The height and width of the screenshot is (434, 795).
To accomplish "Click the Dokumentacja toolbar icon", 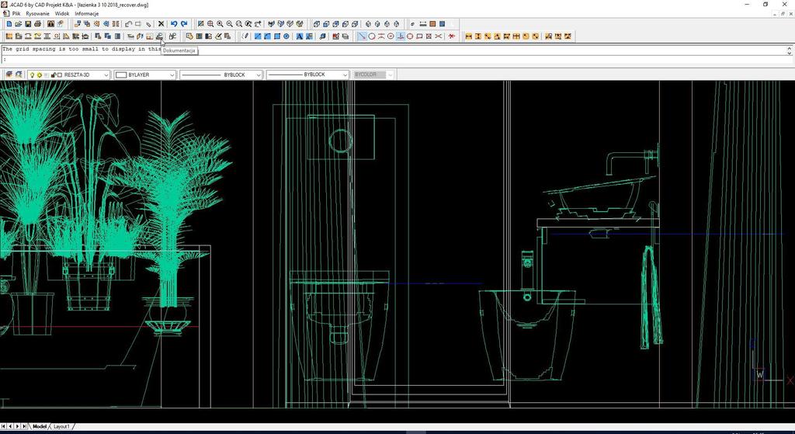I will 159,36.
